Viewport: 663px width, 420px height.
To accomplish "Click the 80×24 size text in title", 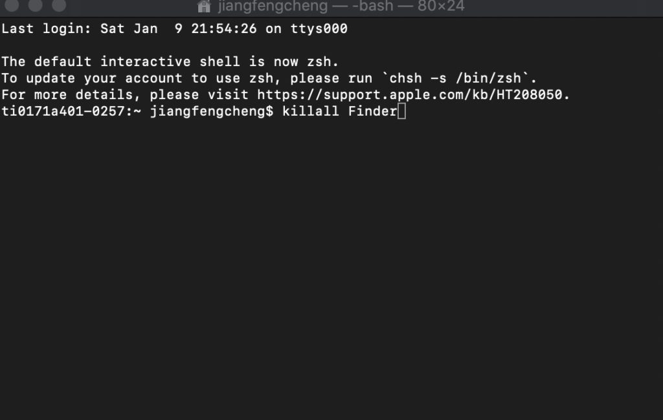I will pos(441,6).
